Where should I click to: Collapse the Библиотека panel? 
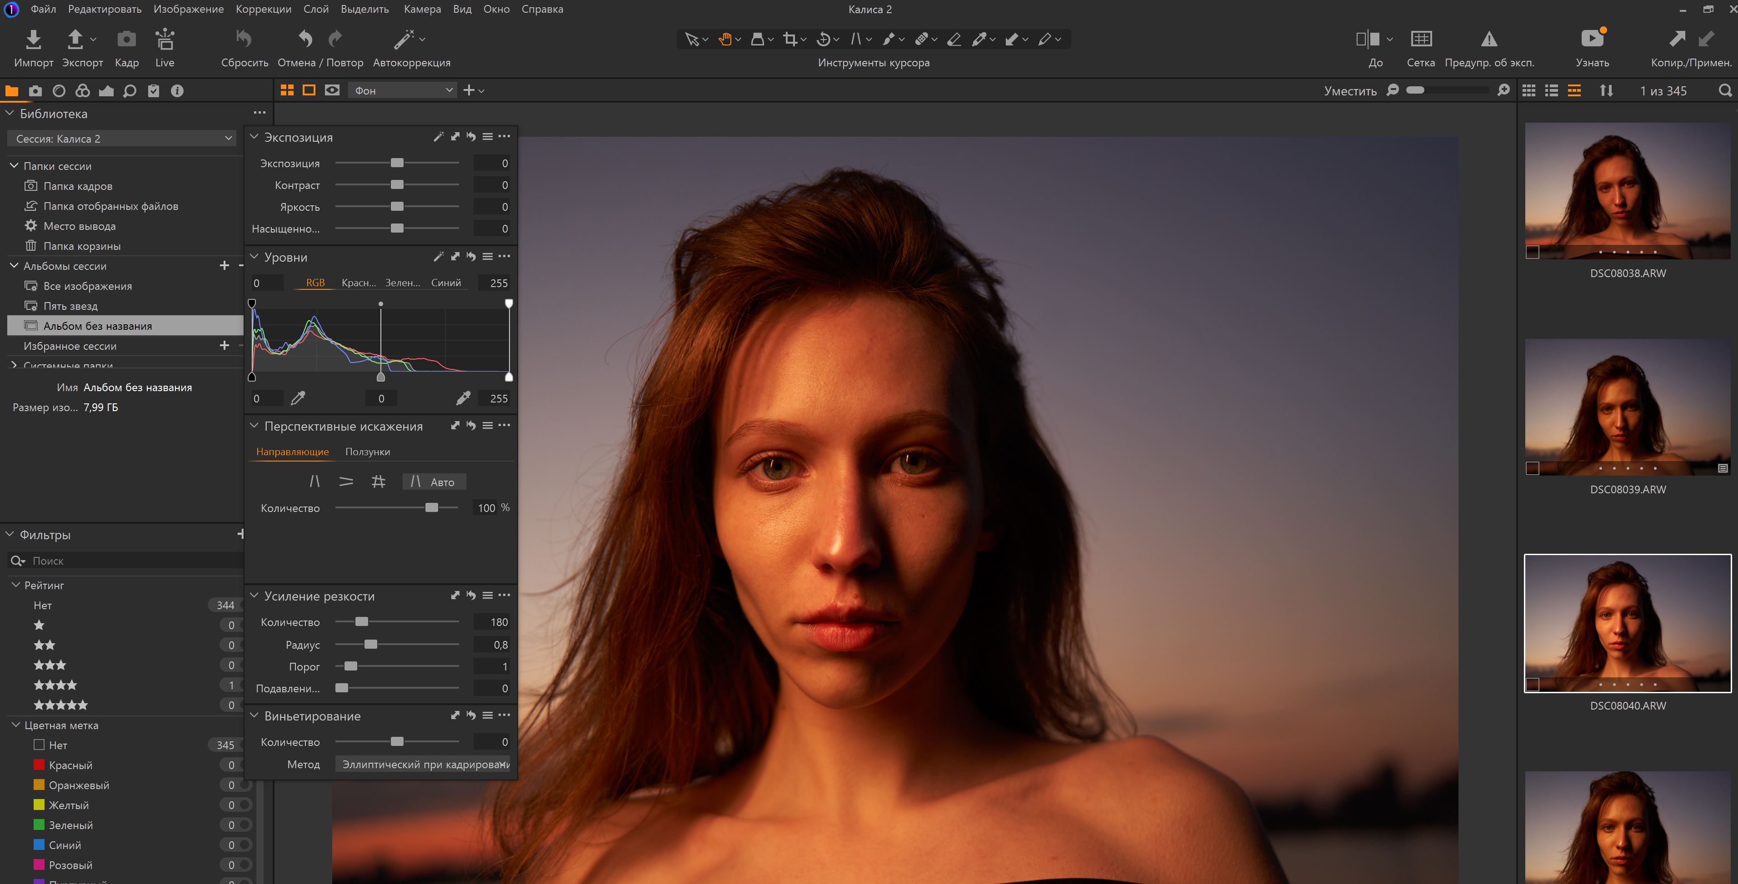click(10, 114)
